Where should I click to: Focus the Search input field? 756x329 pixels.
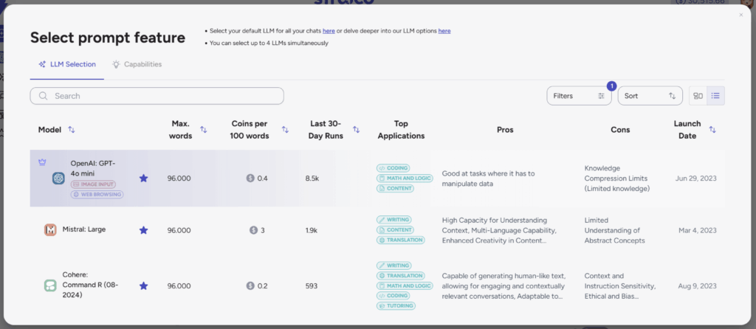[157, 96]
